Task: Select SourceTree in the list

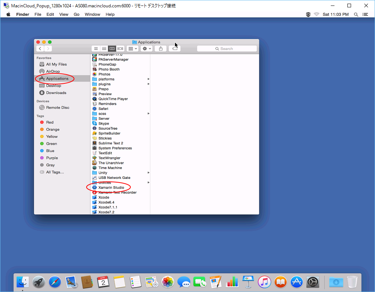Action: 105,128
